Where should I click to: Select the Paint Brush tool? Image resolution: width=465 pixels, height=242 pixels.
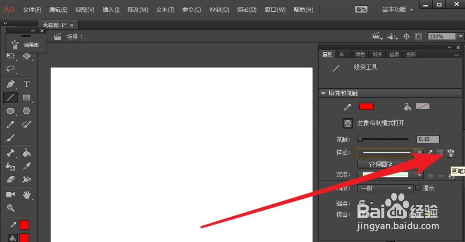coord(26,124)
